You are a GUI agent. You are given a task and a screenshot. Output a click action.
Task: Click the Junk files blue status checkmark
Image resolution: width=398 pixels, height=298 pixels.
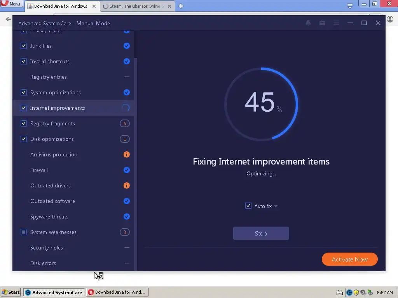(x=126, y=46)
